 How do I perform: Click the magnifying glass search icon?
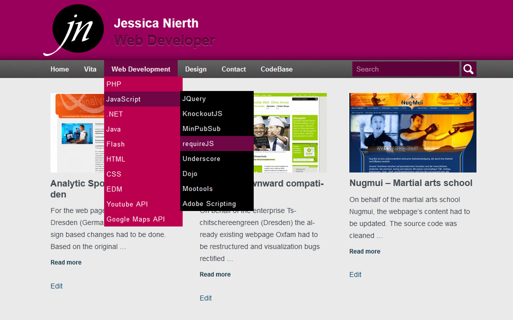[468, 69]
